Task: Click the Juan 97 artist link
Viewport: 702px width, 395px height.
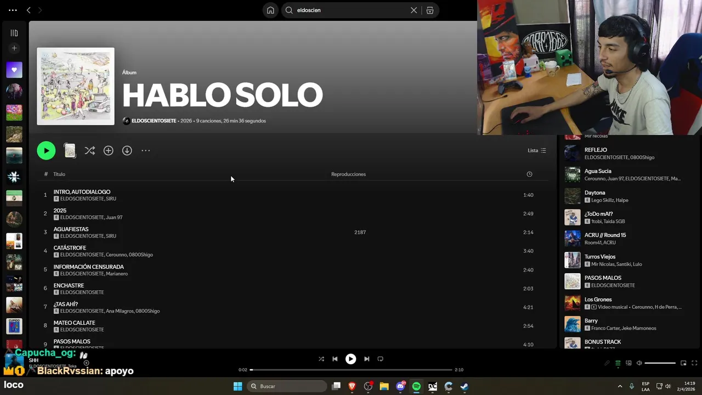Action: coord(114,217)
